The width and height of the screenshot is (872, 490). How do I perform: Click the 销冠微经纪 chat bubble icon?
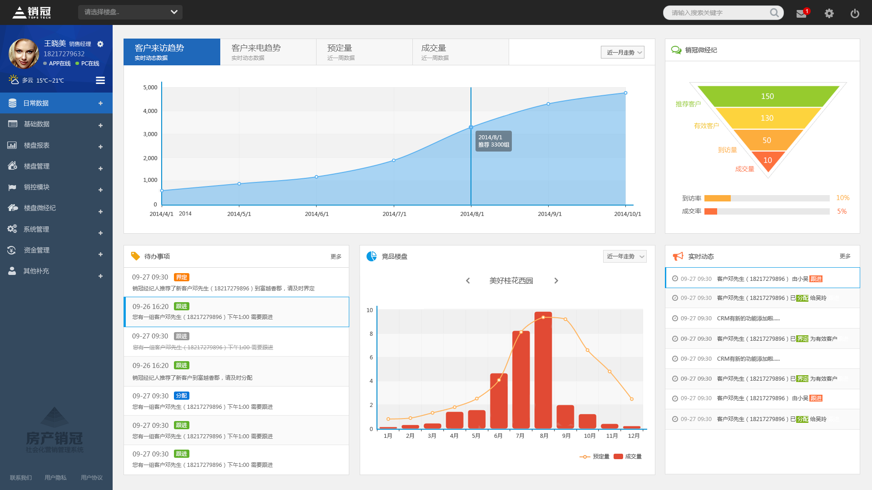click(676, 50)
